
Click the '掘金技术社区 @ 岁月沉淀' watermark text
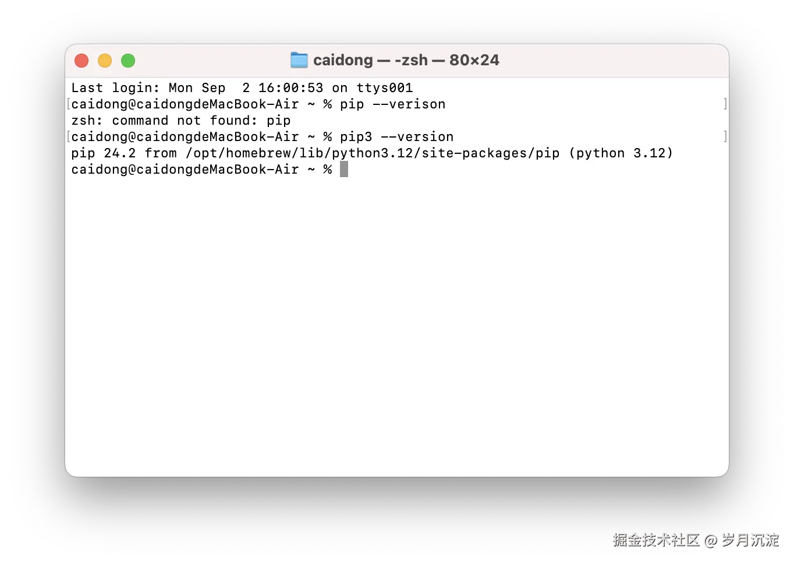(x=696, y=540)
